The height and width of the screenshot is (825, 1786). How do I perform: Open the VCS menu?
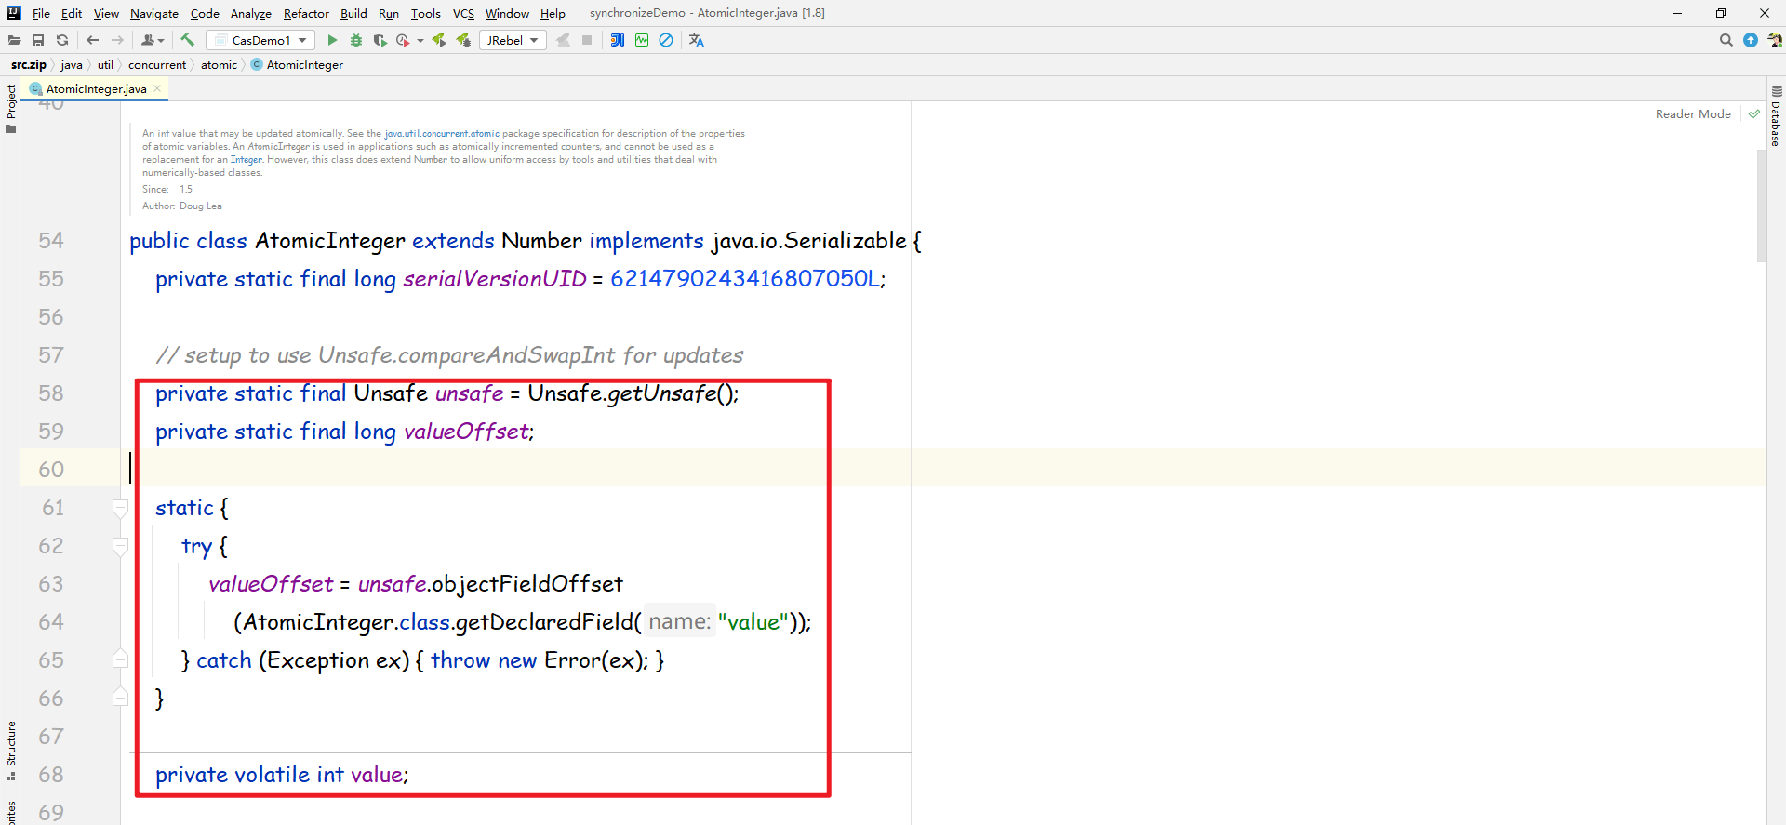coord(463,13)
